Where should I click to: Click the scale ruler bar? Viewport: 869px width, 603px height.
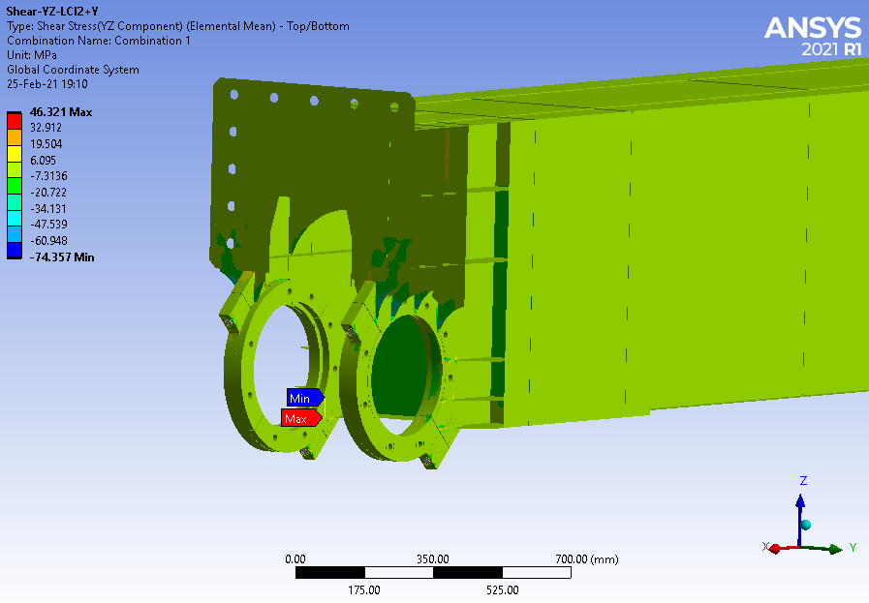433,573
